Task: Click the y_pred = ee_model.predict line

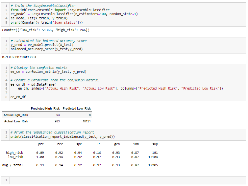Action: click(42, 45)
